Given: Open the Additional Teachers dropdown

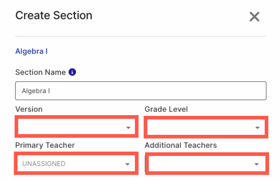Looking at the screenshot, I should tap(207, 164).
